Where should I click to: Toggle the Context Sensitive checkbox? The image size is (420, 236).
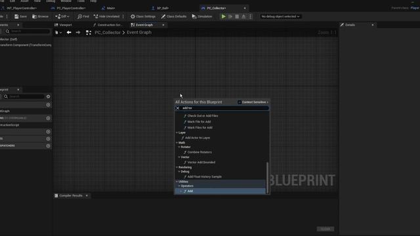[x=240, y=102]
